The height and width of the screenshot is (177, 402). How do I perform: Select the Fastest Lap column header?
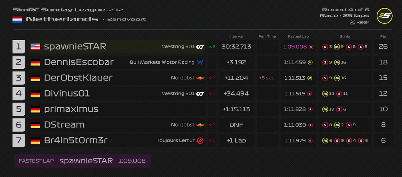tap(298, 36)
